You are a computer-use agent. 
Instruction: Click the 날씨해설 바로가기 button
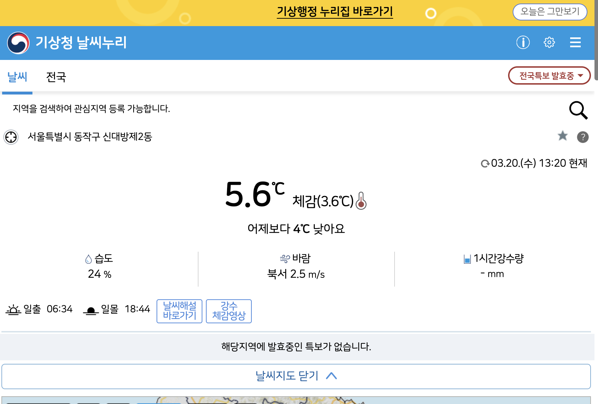coord(179,311)
